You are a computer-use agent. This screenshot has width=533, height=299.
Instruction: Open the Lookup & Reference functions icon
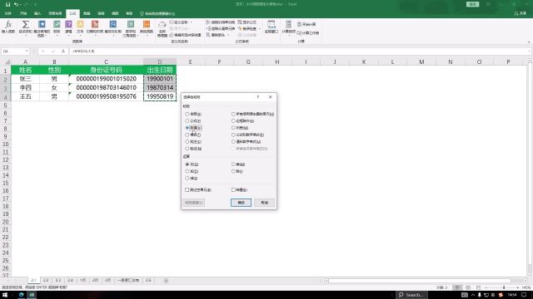click(113, 27)
